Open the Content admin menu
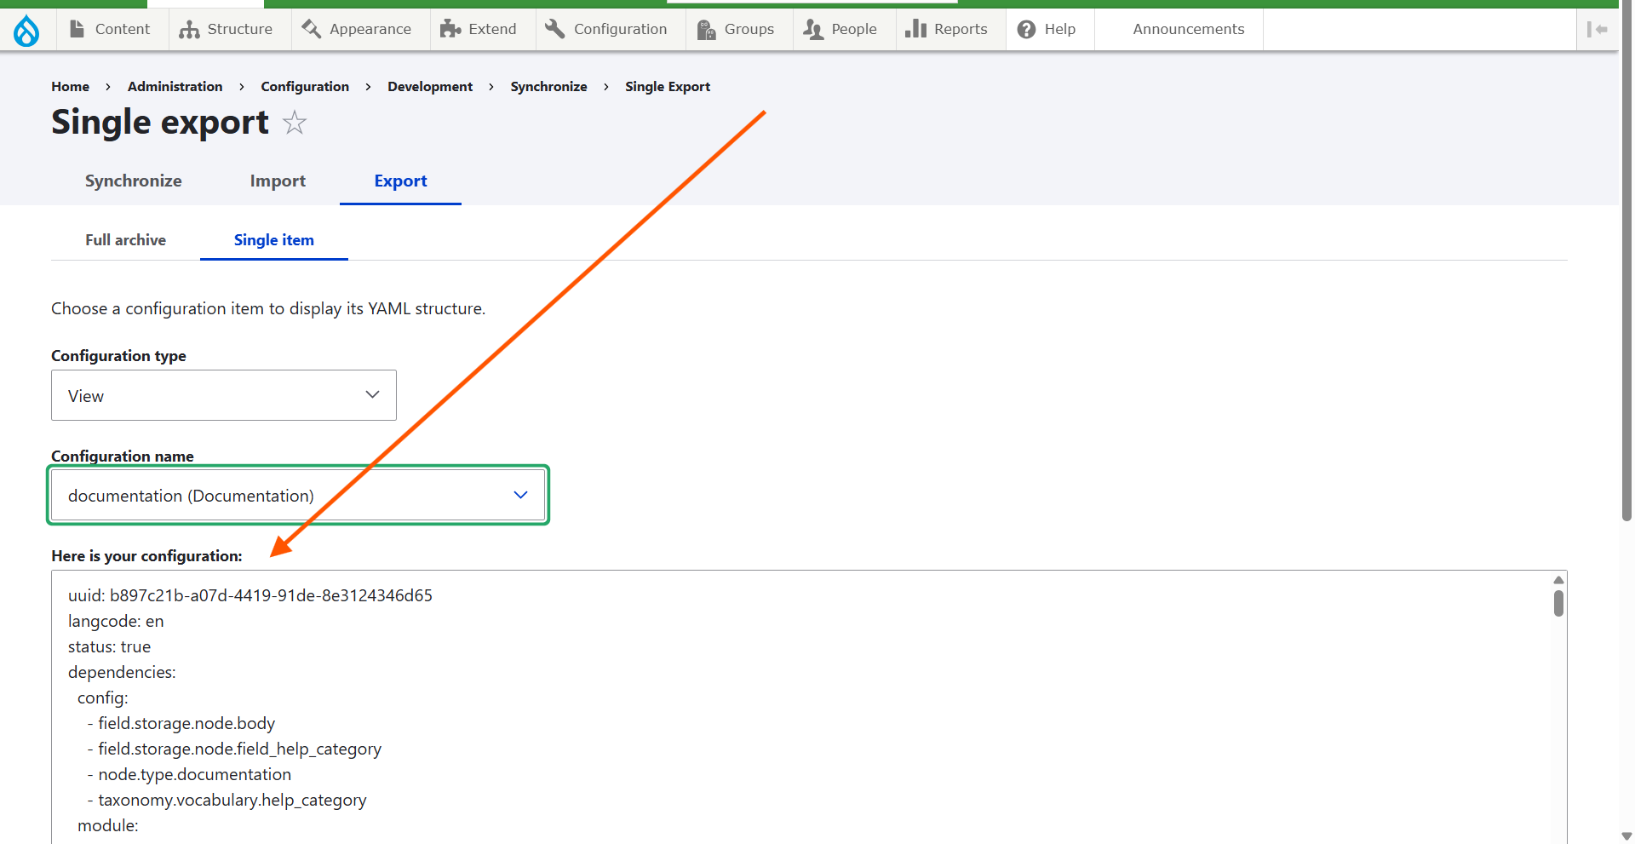The height and width of the screenshot is (844, 1635). point(111,30)
